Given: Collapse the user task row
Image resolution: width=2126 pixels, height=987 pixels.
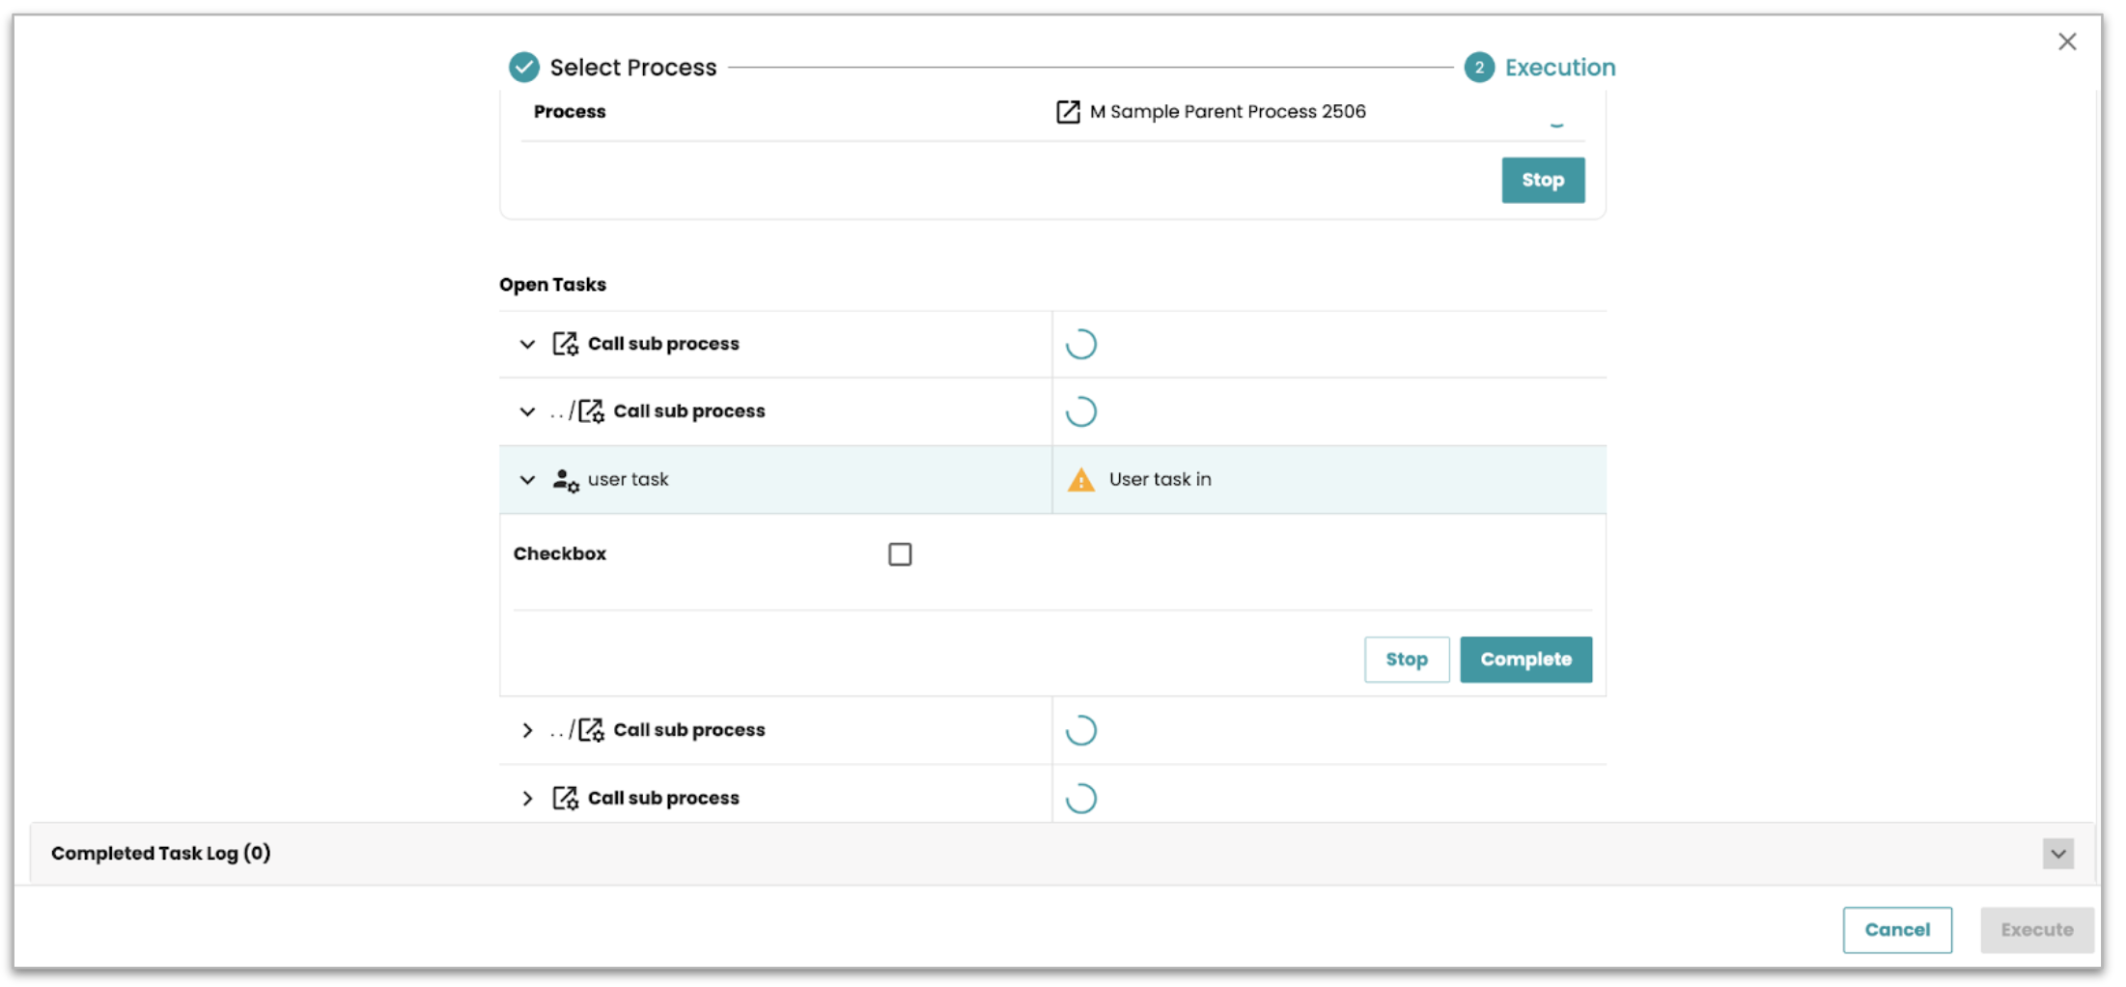Looking at the screenshot, I should pos(527,480).
